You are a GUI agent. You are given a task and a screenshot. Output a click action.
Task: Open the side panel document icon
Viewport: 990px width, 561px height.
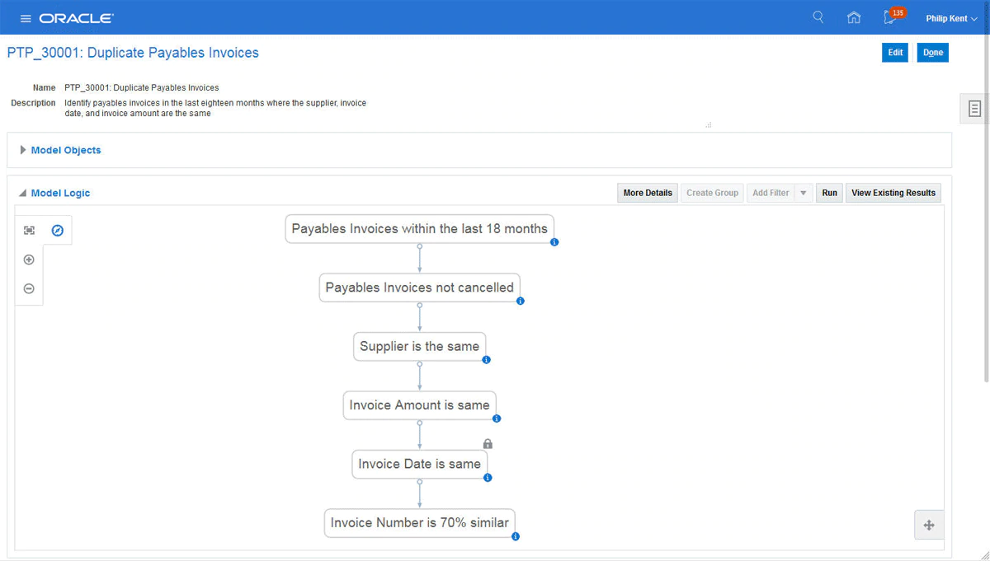click(x=974, y=109)
